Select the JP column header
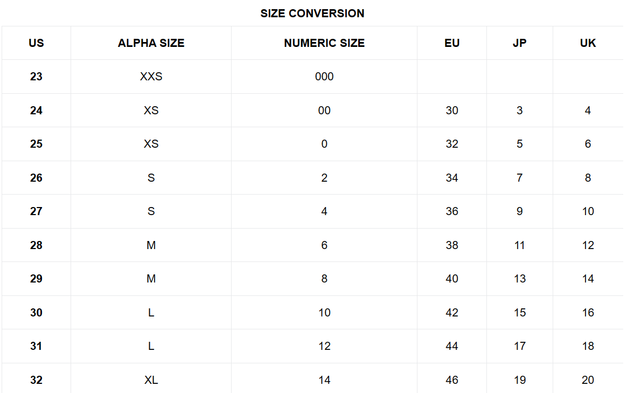The image size is (627, 393). (519, 43)
